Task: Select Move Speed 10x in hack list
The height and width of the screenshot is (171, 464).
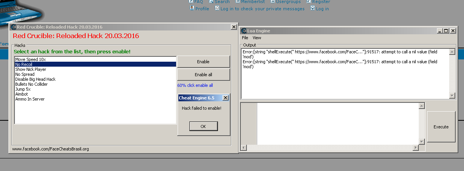Action: tap(30, 59)
